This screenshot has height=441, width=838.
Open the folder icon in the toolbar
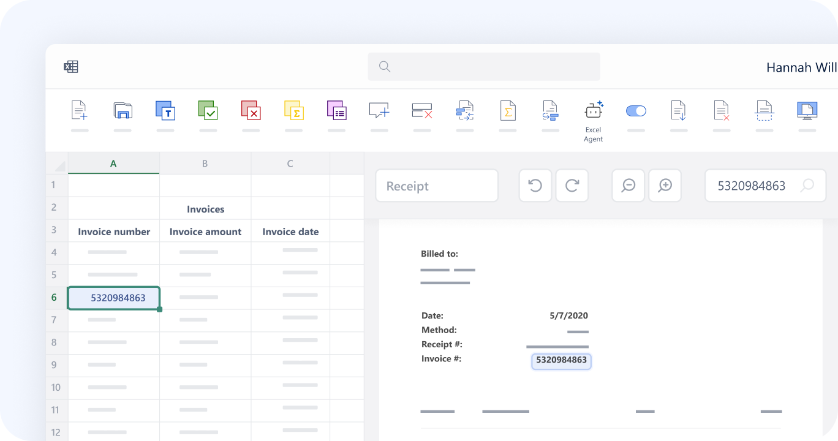tap(123, 111)
